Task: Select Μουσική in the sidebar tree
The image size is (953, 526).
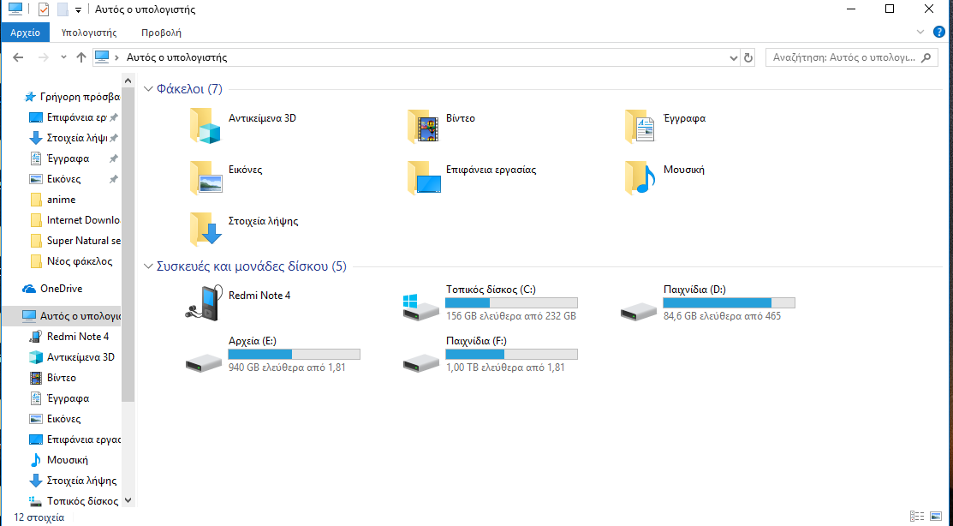Action: pos(69,460)
